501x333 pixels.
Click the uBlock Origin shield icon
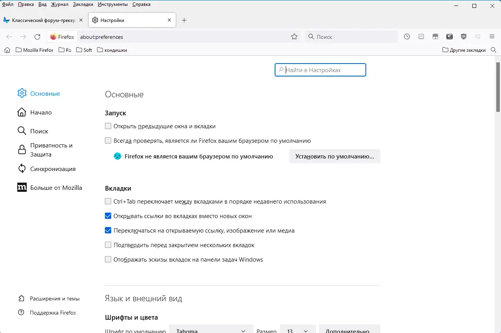coord(463,36)
